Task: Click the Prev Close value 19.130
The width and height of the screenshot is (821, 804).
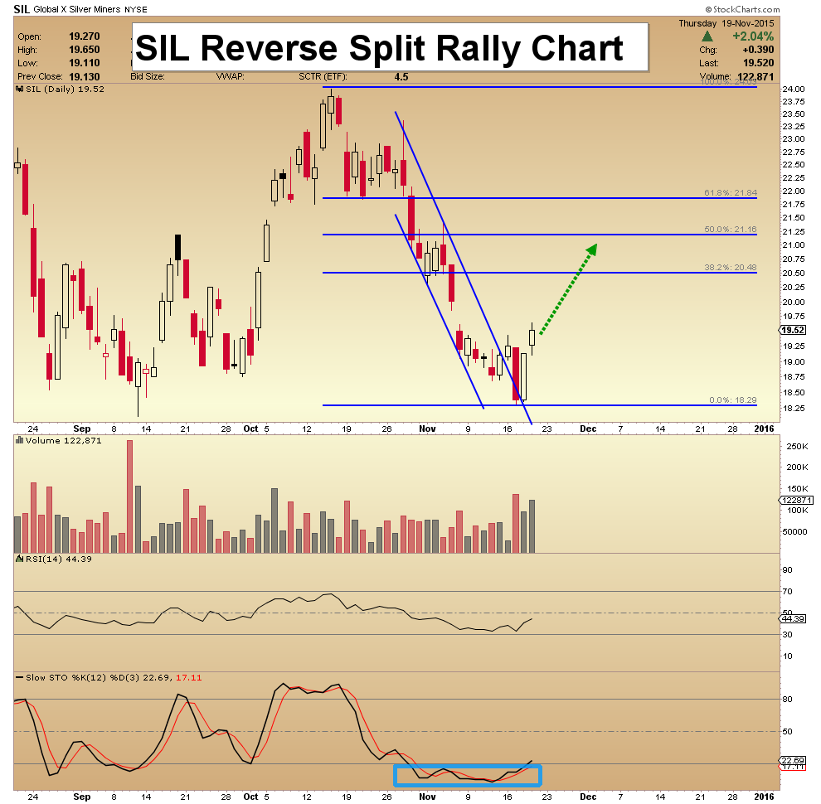Action: coord(85,76)
